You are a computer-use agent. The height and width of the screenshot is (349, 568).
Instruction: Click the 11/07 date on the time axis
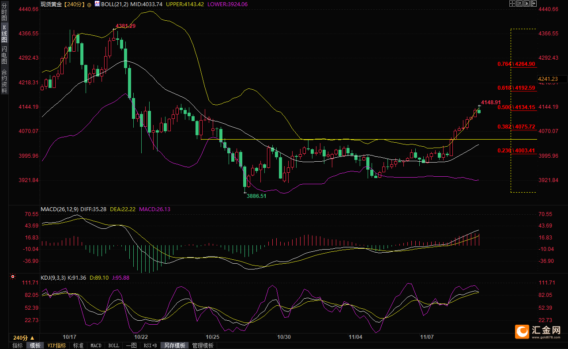click(426, 337)
